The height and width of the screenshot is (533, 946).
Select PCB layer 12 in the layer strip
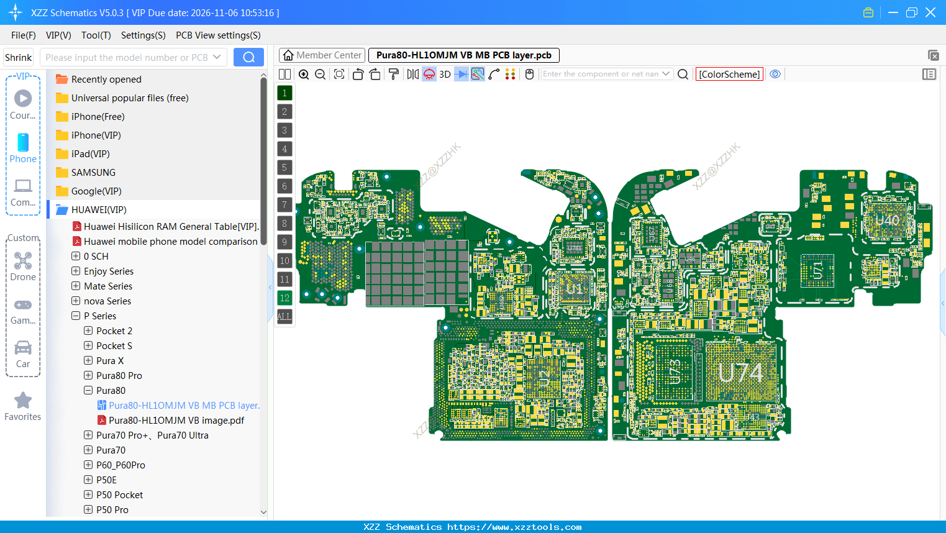[284, 298]
